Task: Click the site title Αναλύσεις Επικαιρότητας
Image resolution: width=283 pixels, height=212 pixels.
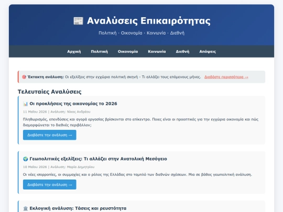Action: coord(148,21)
